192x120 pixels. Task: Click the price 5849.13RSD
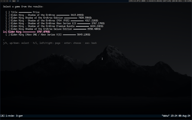coord(83,35)
